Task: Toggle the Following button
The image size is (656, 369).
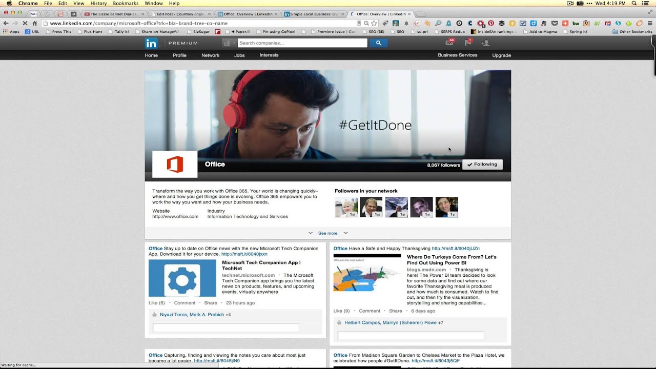Action: coord(483,165)
